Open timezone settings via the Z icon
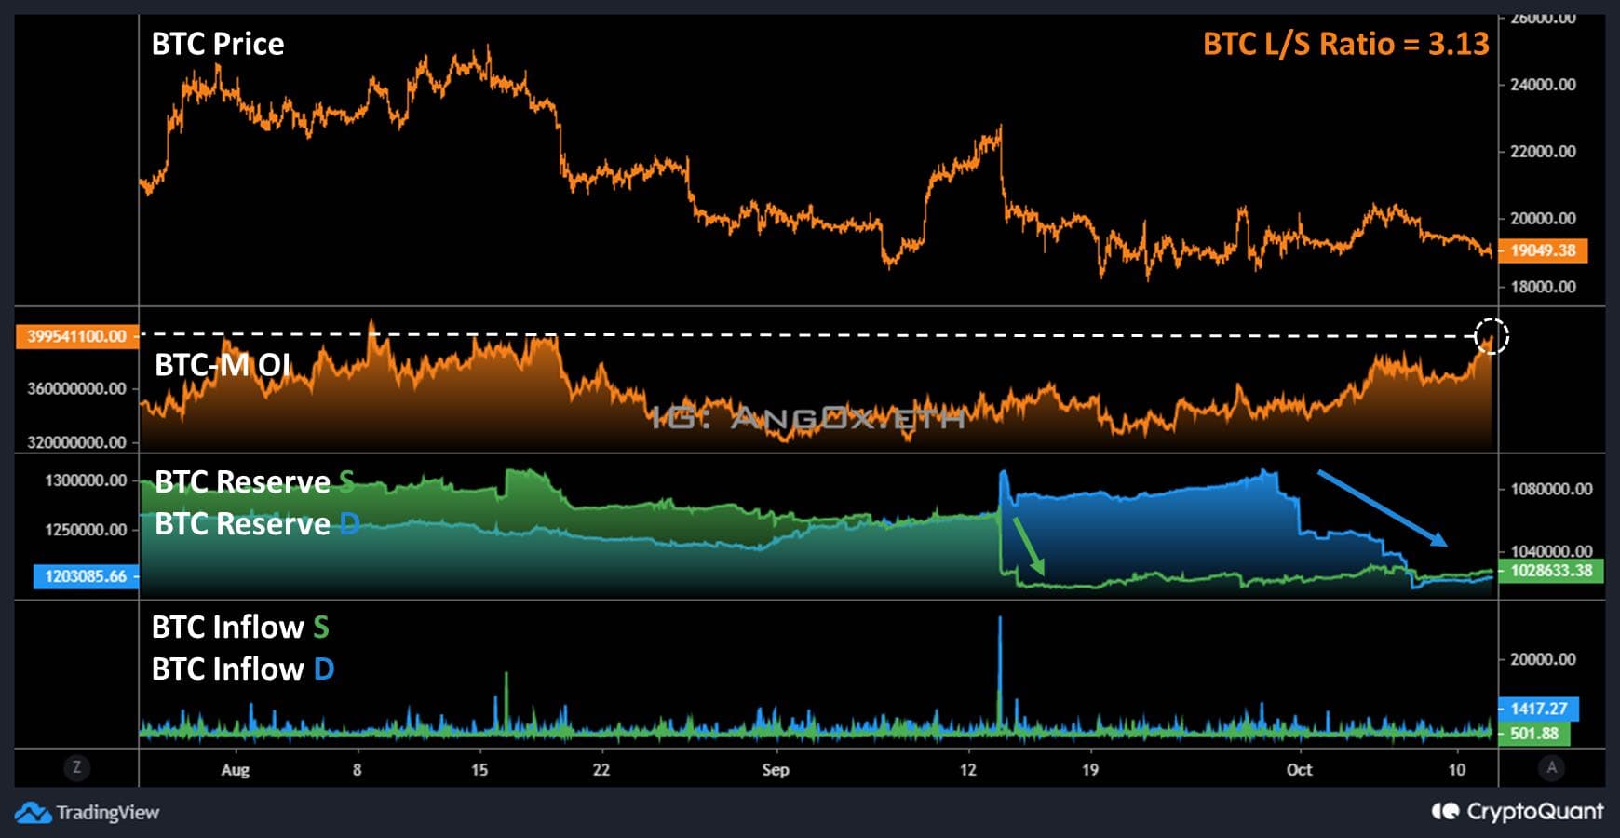 pyautogui.click(x=78, y=768)
